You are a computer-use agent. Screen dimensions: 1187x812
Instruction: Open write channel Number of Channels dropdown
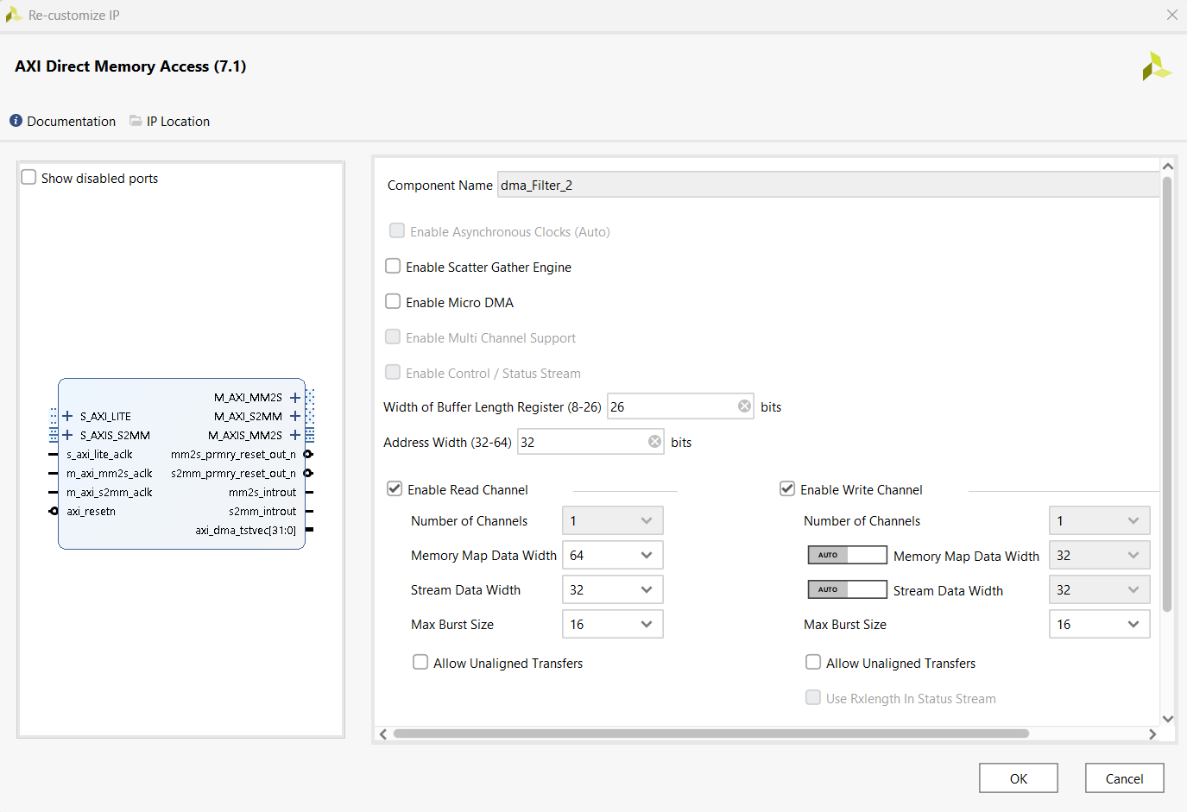pyautogui.click(x=1100, y=520)
